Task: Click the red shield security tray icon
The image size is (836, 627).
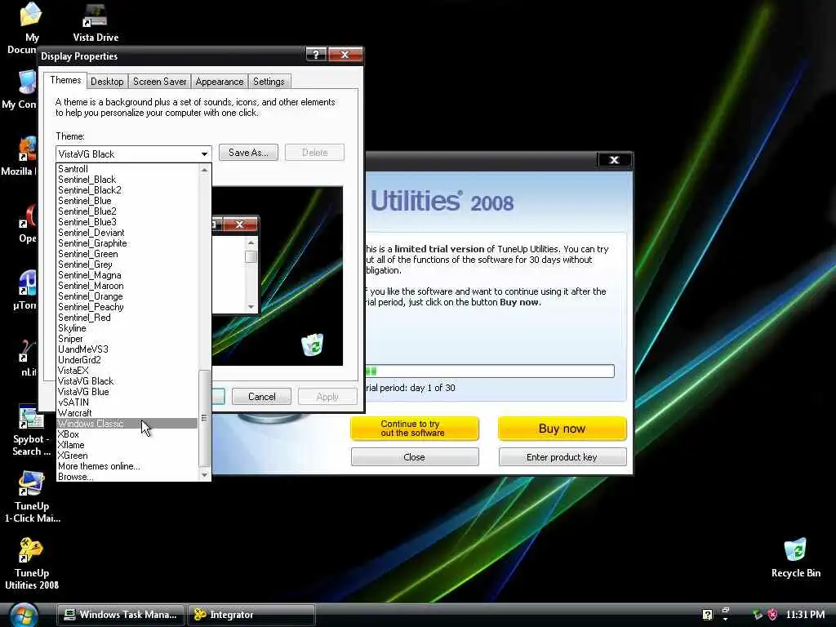Action: [x=772, y=615]
